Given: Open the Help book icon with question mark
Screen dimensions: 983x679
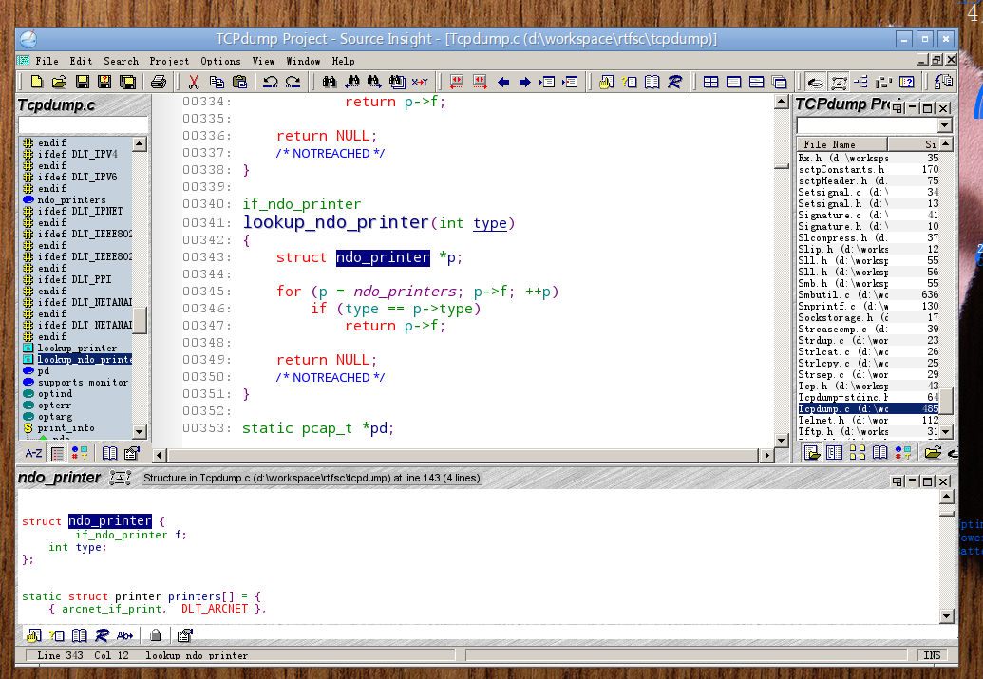Looking at the screenshot, I should tap(906, 82).
